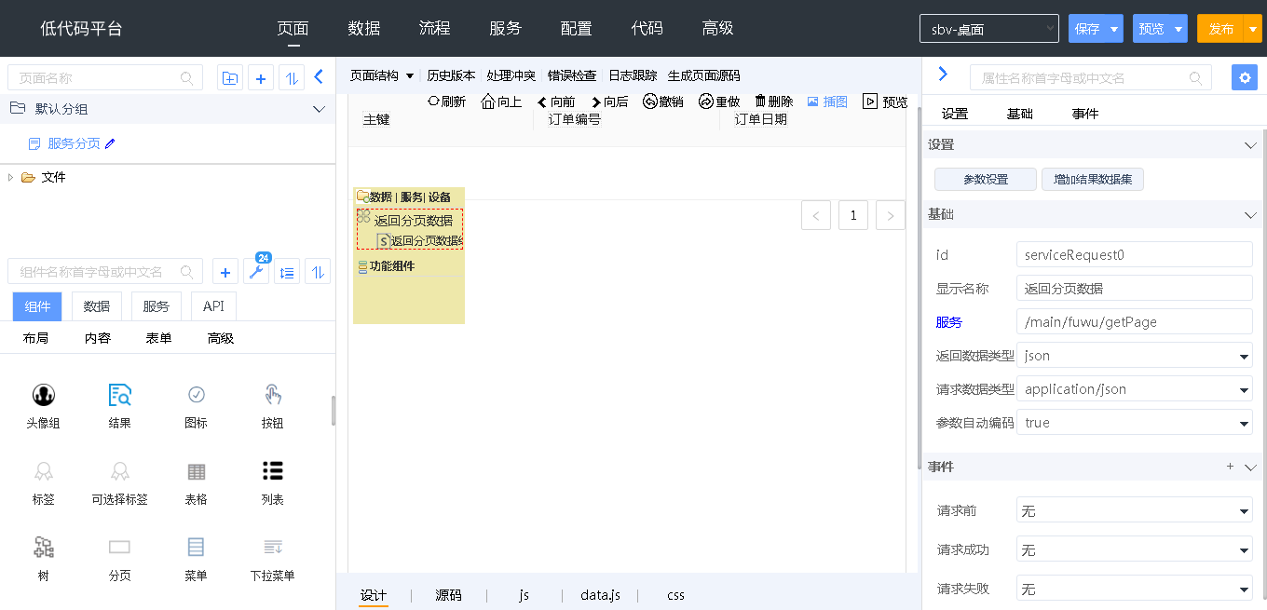Click the new folder icon beside page search

[x=229, y=78]
